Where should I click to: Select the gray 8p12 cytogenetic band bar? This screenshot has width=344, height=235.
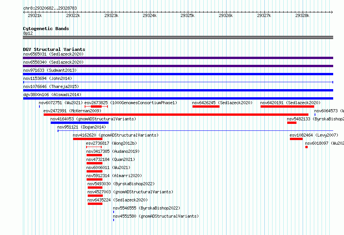tap(178, 37)
